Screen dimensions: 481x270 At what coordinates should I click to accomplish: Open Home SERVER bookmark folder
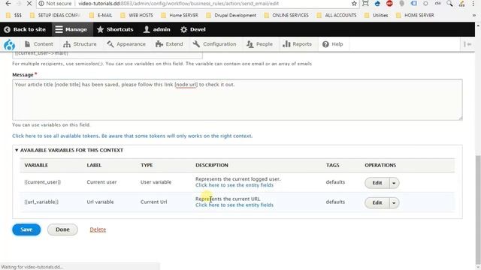coord(180,15)
